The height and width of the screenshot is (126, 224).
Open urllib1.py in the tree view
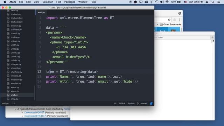[x=15, y=45]
